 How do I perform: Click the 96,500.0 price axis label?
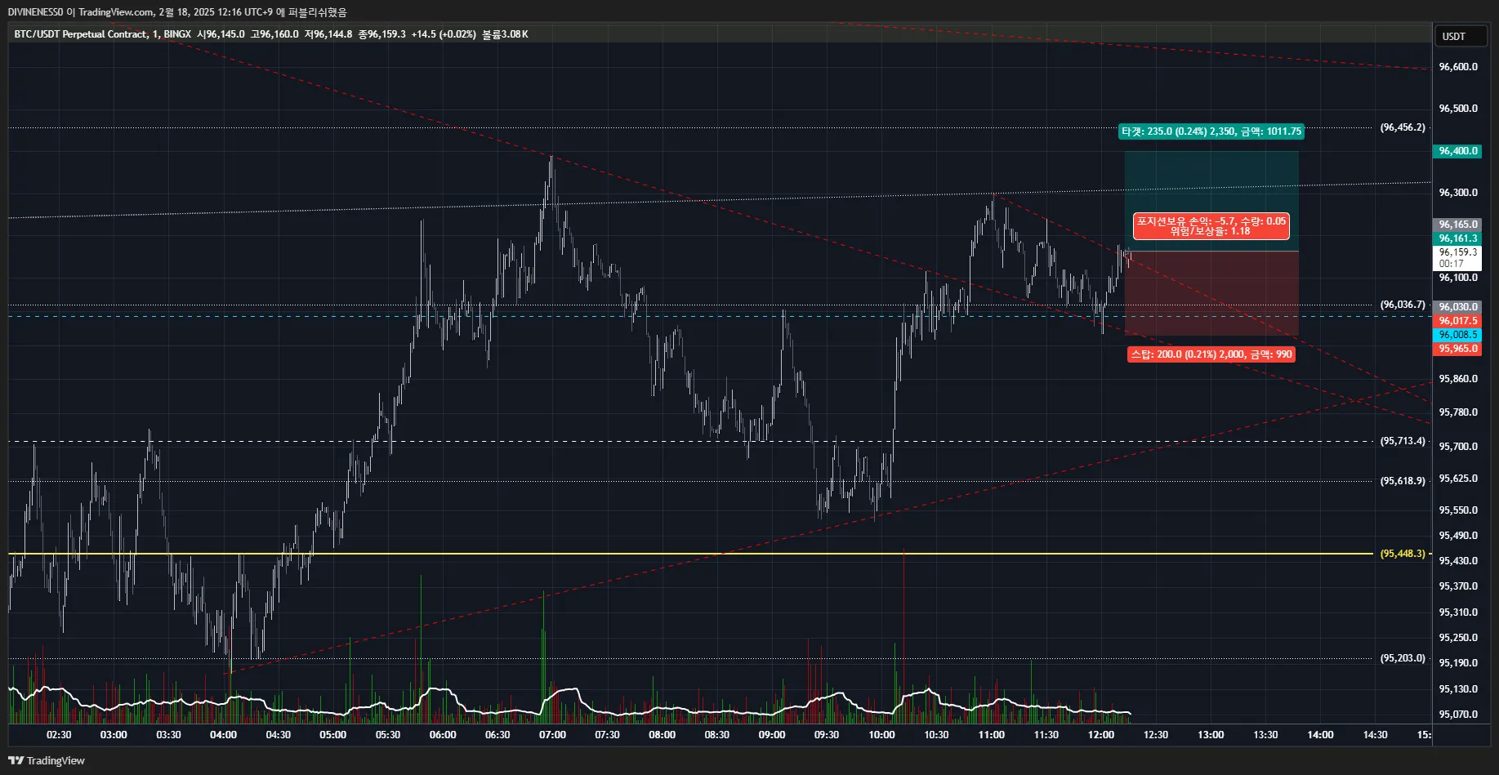(x=1458, y=109)
